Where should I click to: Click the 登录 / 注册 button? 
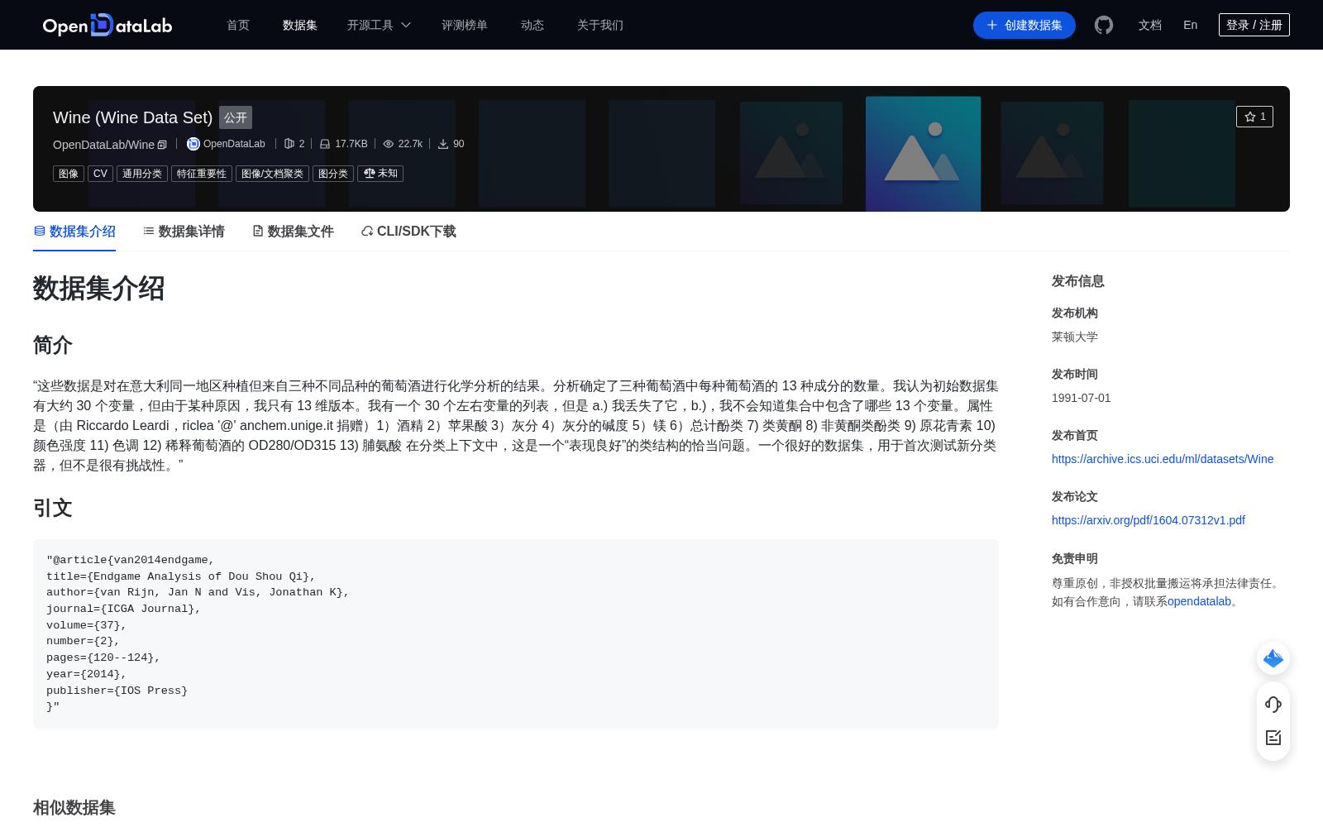[1254, 25]
